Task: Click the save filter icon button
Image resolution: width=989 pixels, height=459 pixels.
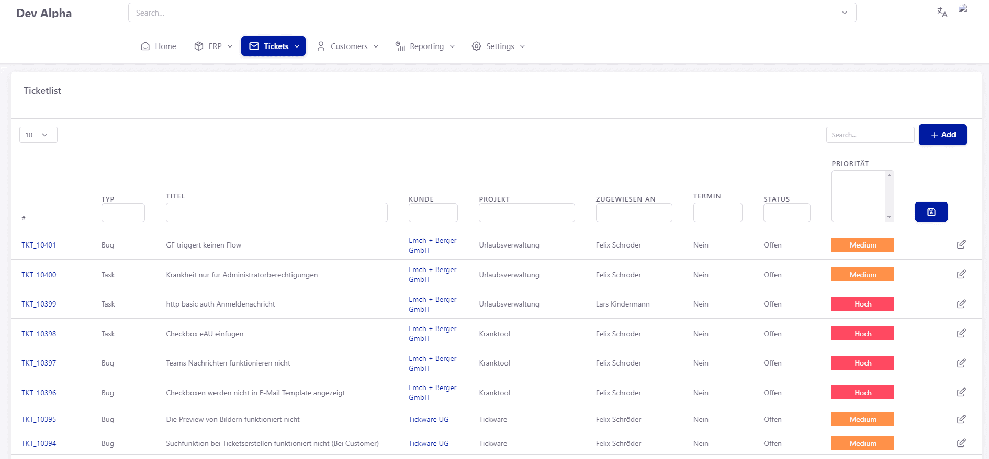Action: (931, 211)
